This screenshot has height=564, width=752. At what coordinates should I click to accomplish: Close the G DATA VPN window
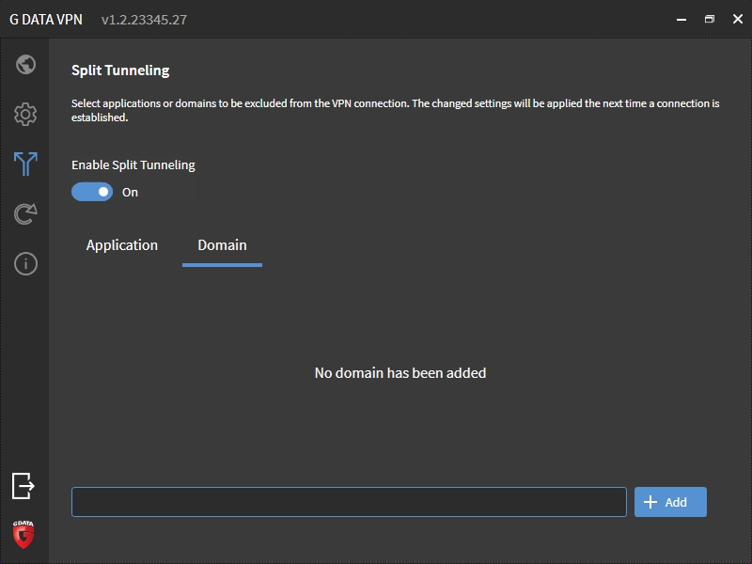tap(738, 19)
